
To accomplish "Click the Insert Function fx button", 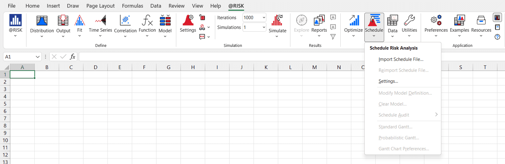I will coord(73,57).
